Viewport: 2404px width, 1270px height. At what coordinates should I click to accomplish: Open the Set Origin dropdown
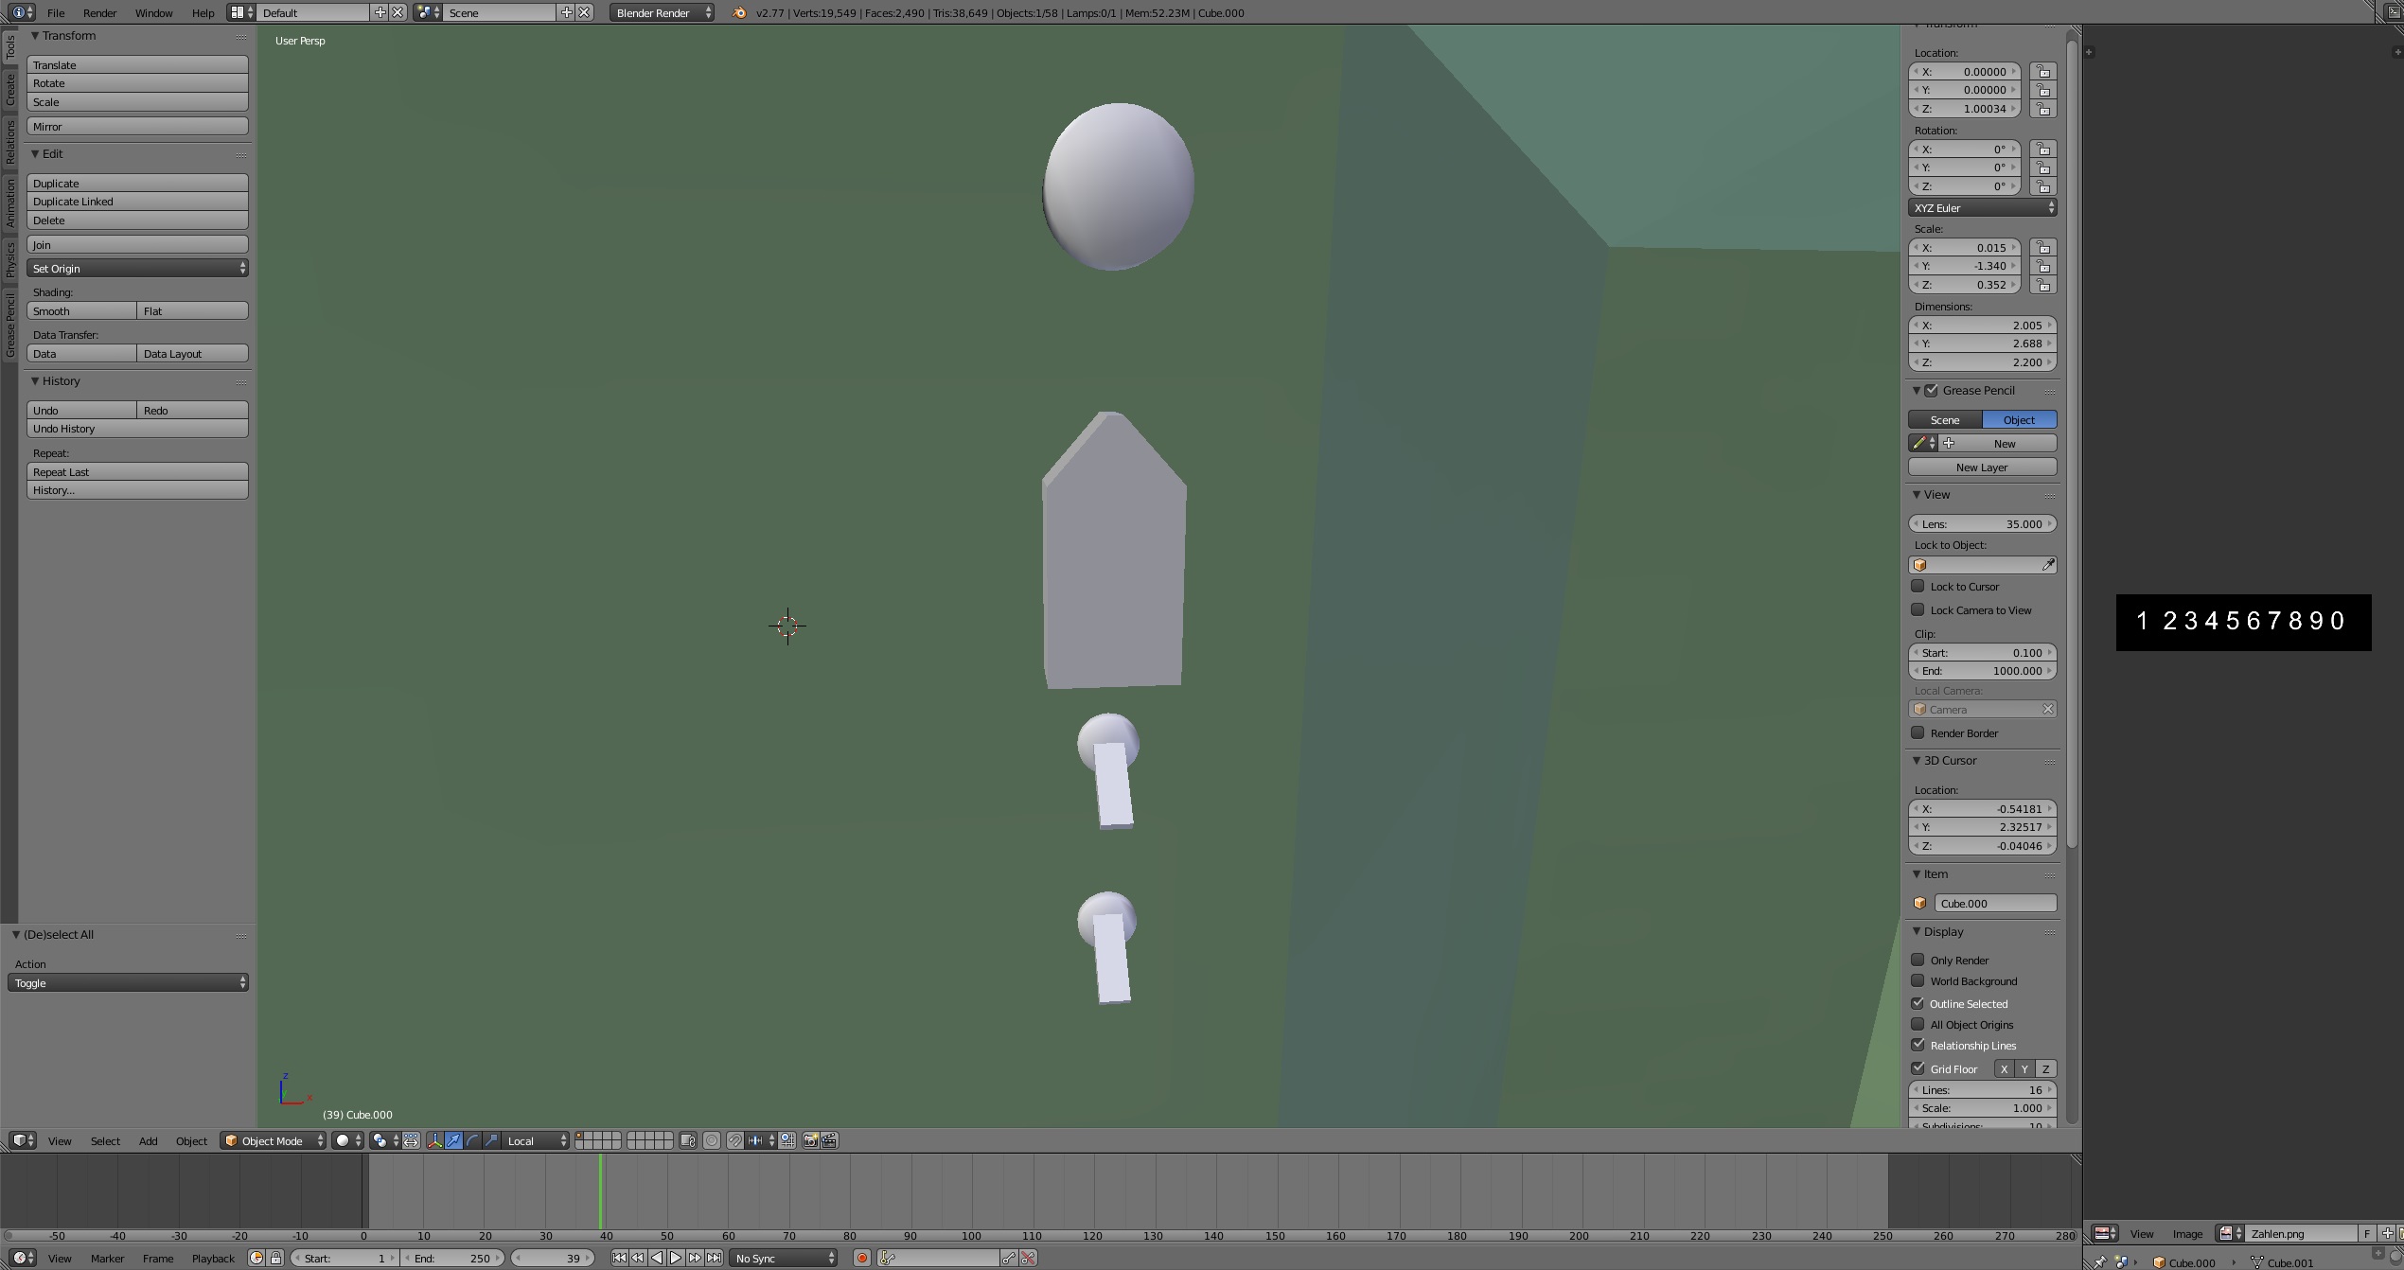pos(137,269)
